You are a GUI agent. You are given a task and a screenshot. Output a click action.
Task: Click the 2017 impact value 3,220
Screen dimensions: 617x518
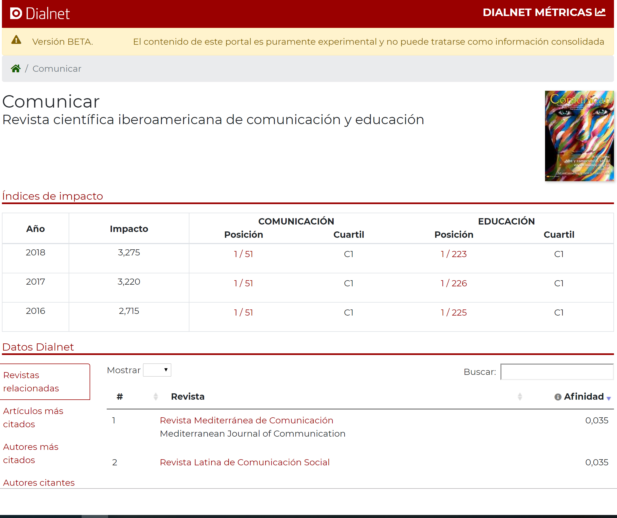click(129, 282)
